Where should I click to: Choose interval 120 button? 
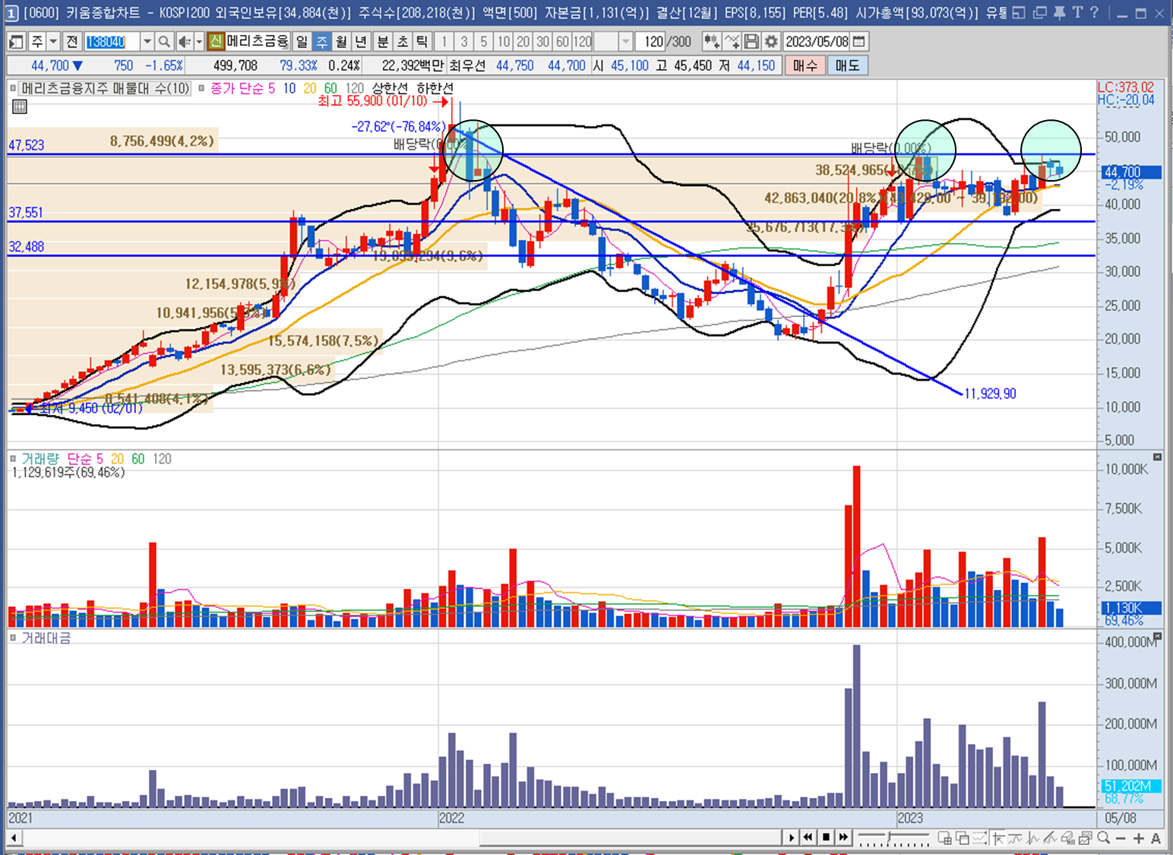coord(583,42)
